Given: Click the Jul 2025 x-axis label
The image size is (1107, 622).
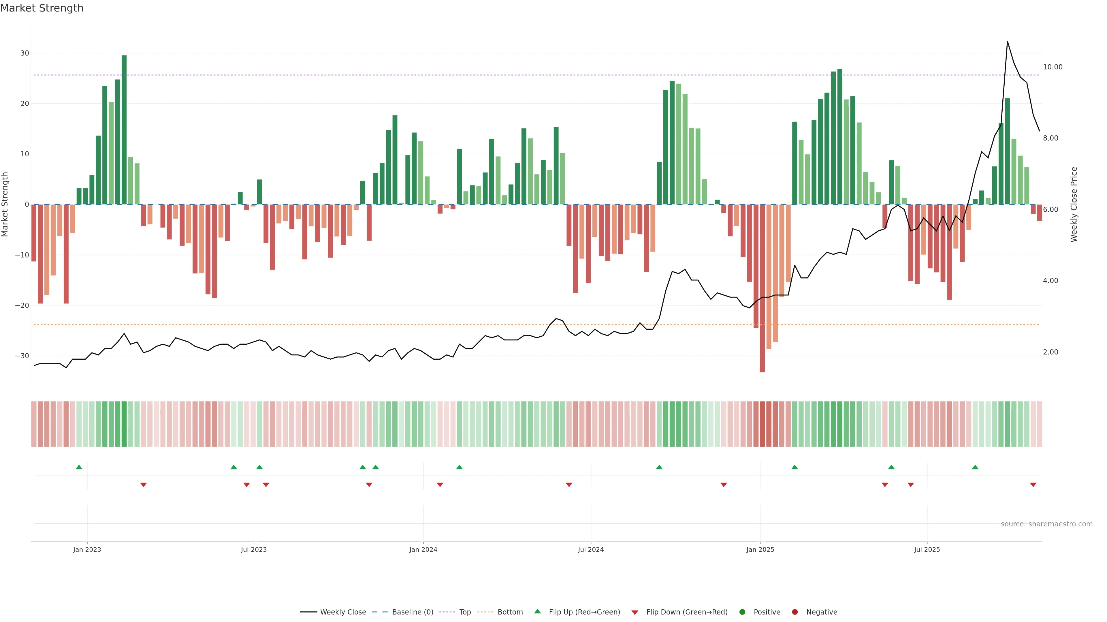Looking at the screenshot, I should (927, 549).
